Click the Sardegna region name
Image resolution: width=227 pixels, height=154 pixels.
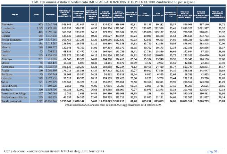click(x=7, y=89)
